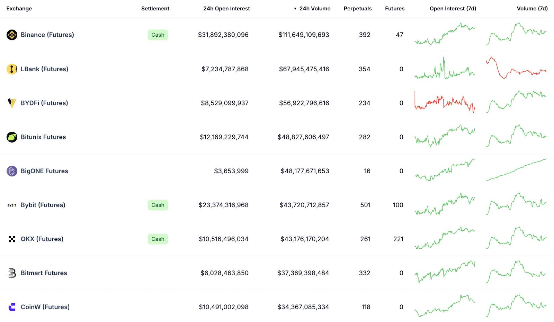This screenshot has width=554, height=322.
Task: Sort by the Futures column header
Action: coord(395,9)
